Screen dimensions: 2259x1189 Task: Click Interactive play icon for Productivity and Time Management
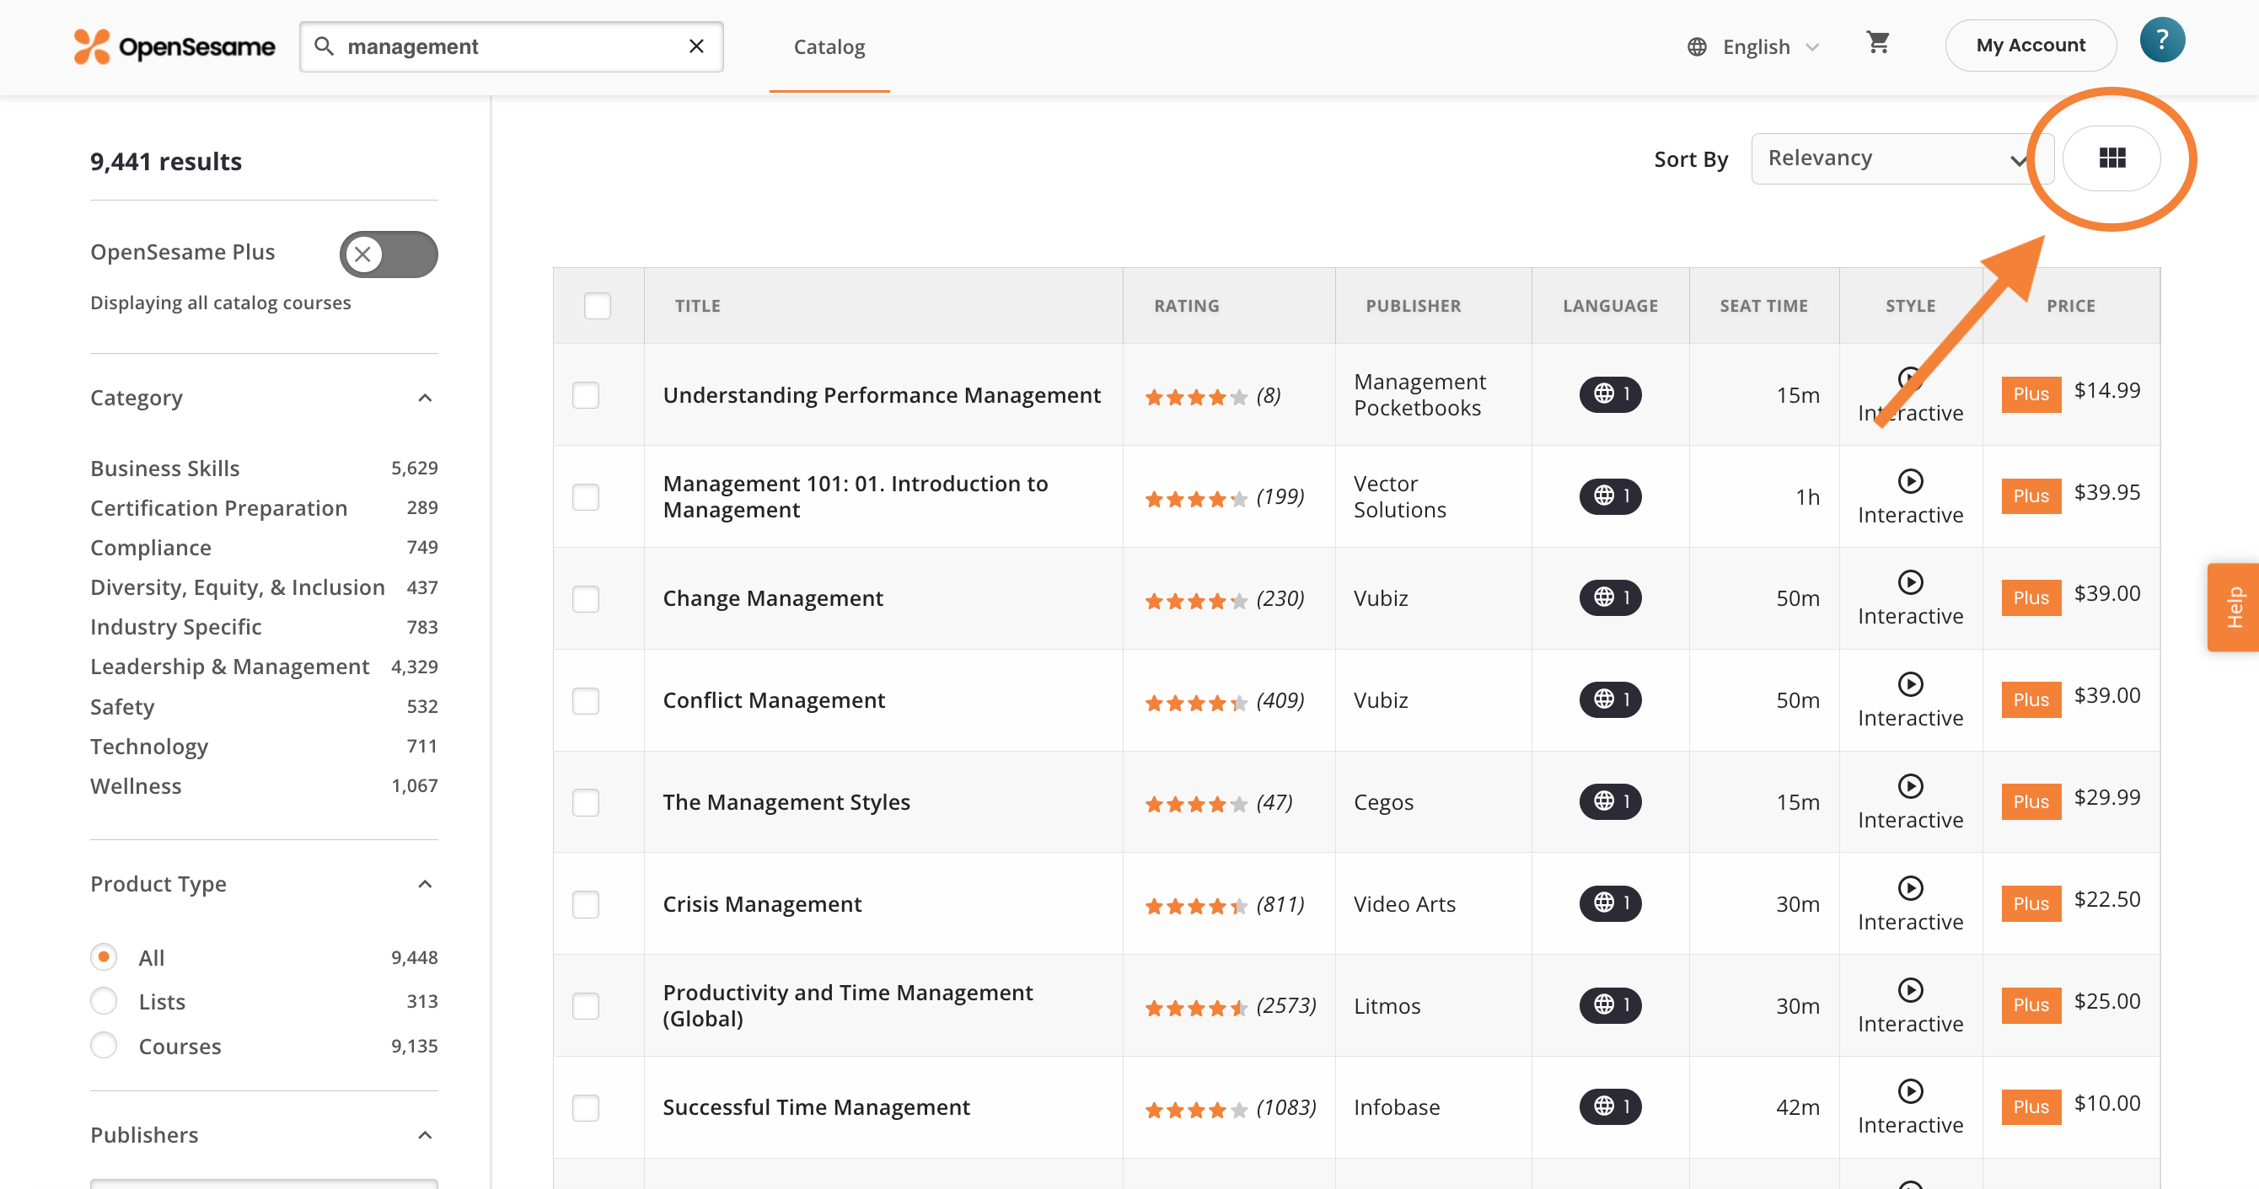(x=1910, y=989)
